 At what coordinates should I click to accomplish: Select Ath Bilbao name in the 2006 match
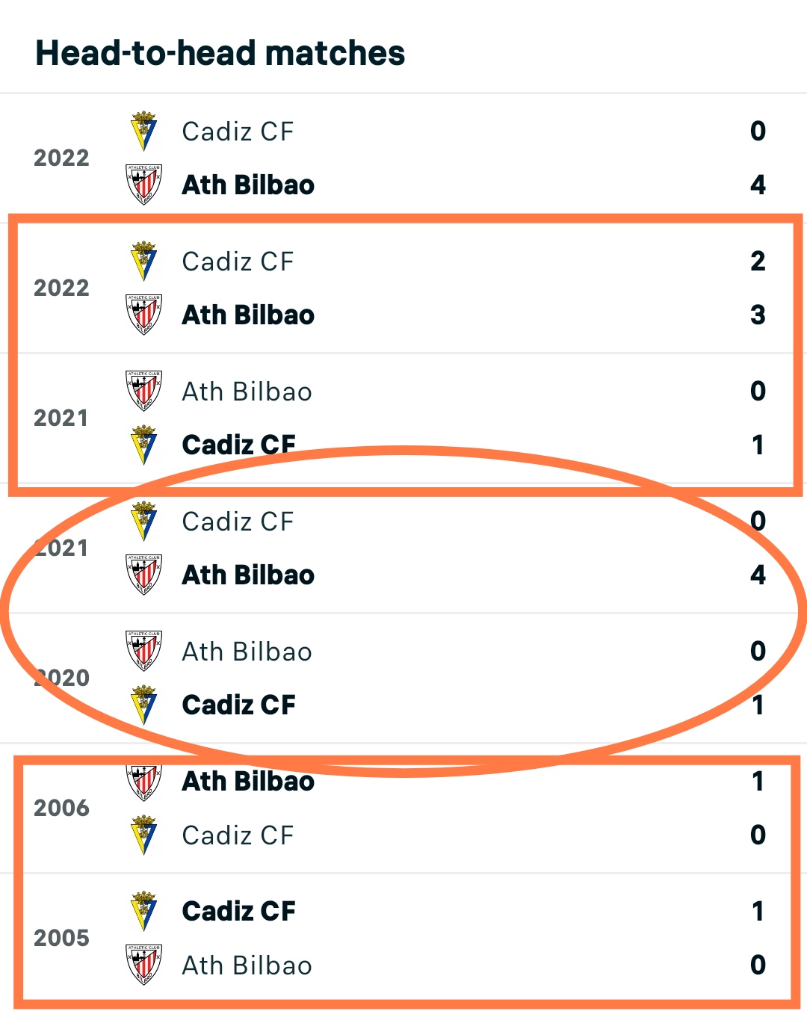tap(248, 781)
